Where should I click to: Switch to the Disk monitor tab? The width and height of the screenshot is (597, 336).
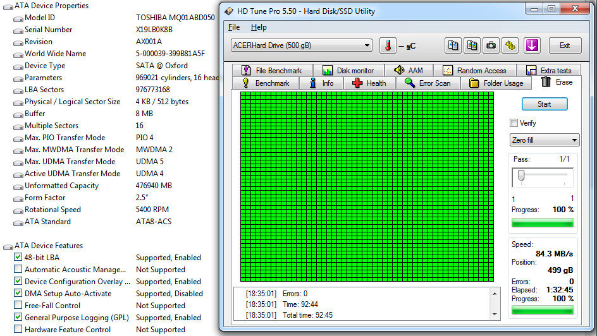point(348,70)
